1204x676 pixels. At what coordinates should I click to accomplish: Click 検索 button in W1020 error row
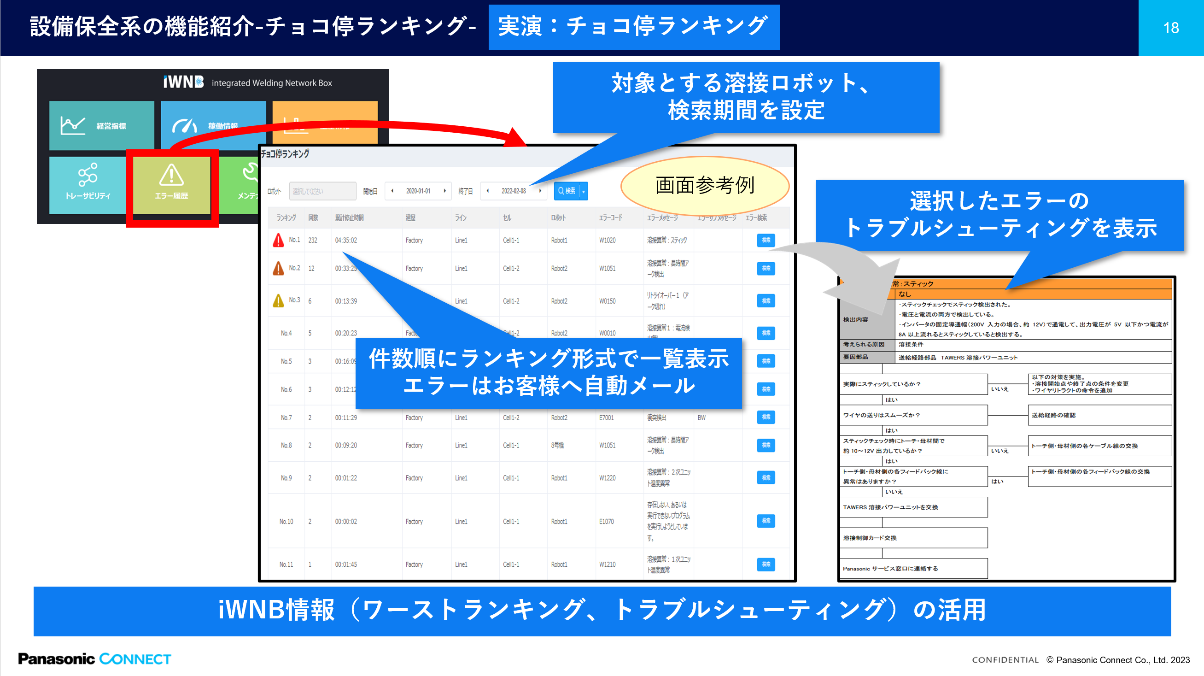[766, 240]
